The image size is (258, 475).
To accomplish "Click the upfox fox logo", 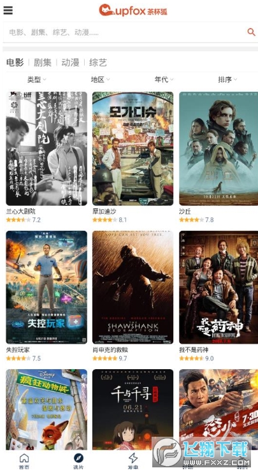I will click(x=133, y=10).
